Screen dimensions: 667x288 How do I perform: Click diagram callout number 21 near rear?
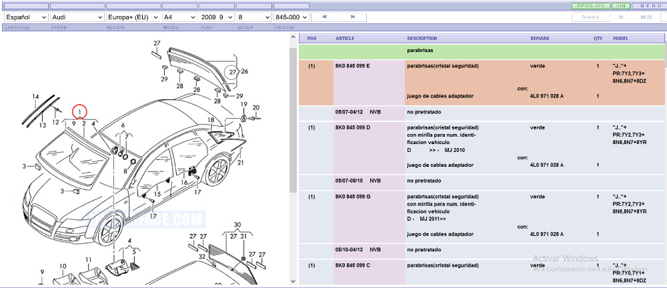pyautogui.click(x=241, y=163)
